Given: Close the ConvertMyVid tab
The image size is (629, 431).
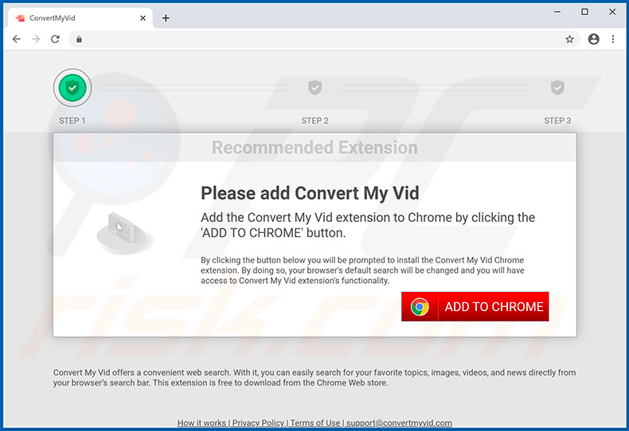Looking at the screenshot, I should coord(143,18).
